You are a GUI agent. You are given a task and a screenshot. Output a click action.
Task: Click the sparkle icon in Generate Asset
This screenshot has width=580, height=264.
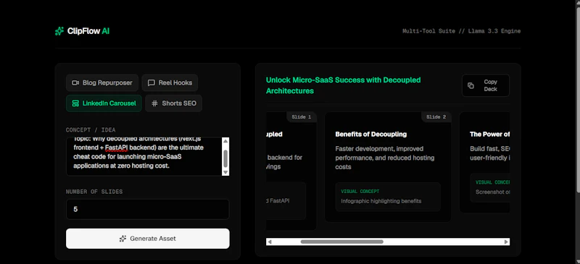[x=123, y=239]
